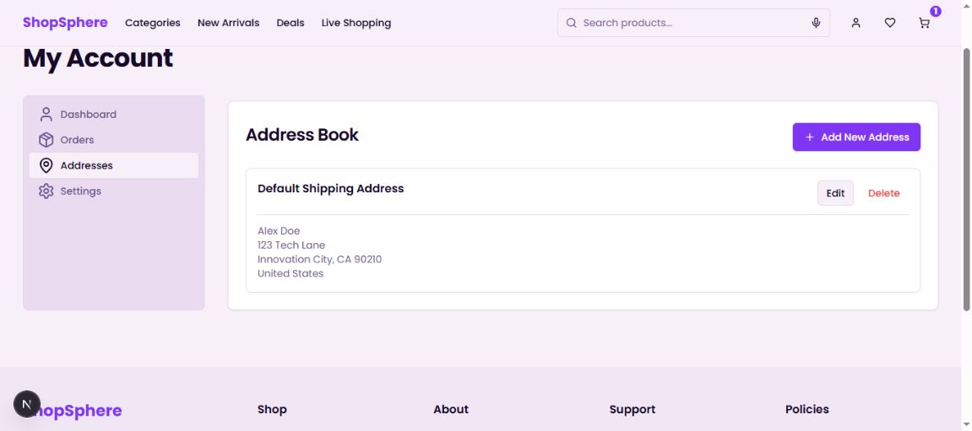
Task: Click the page vertical scrollbar
Action: [x=967, y=177]
